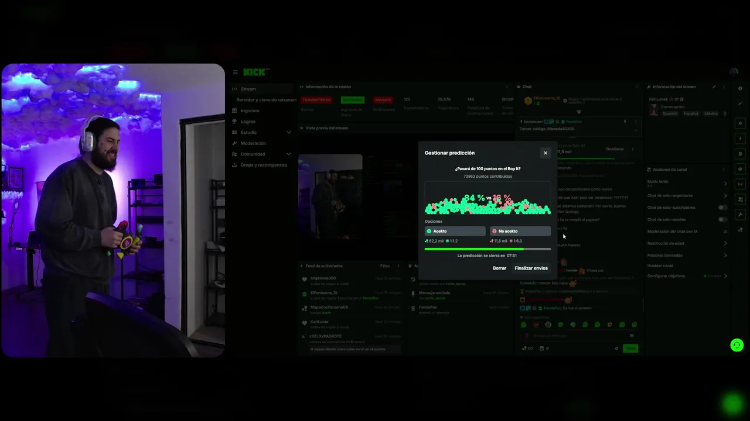The width and height of the screenshot is (750, 421).
Task: Click KariLunar activity feed entry
Action: pyautogui.click(x=351, y=323)
